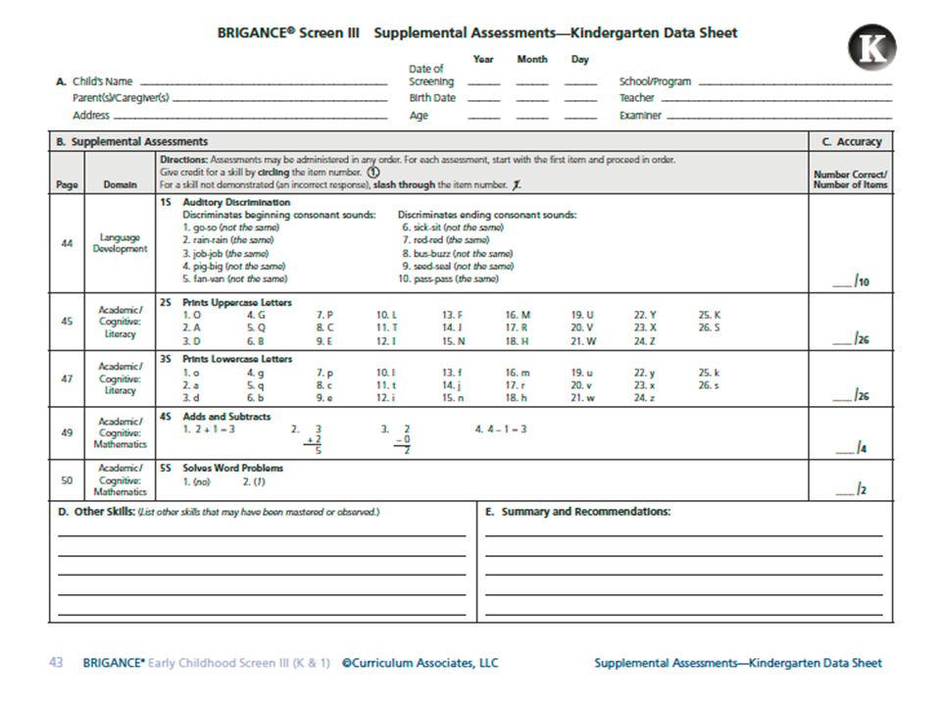The image size is (941, 706).
Task: Click page number 49 cell
Action: click(x=67, y=432)
